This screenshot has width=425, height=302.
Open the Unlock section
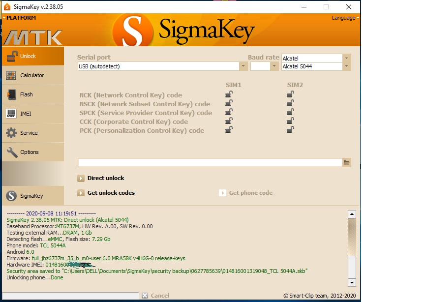[33, 56]
